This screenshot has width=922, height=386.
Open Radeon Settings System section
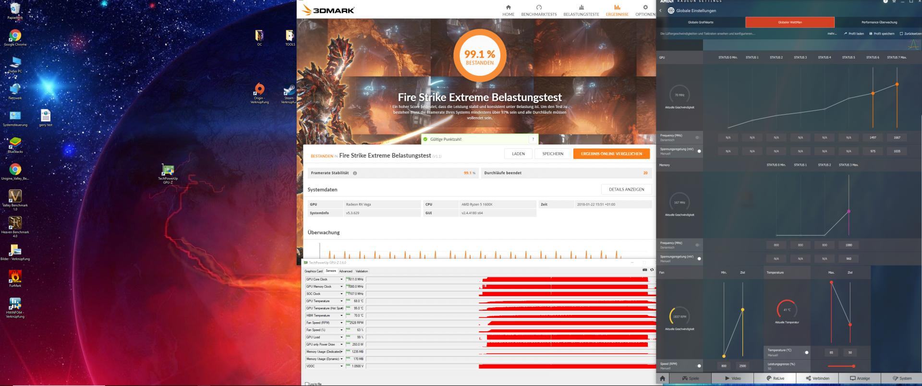click(901, 378)
